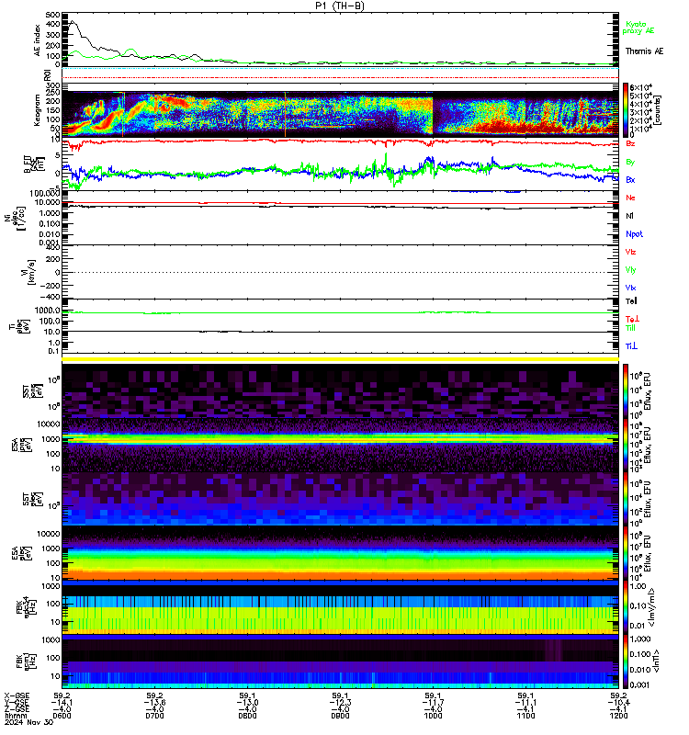This screenshot has width=689, height=735.
Task: Click the Y-GSE value -13.0
Action: coord(247,703)
